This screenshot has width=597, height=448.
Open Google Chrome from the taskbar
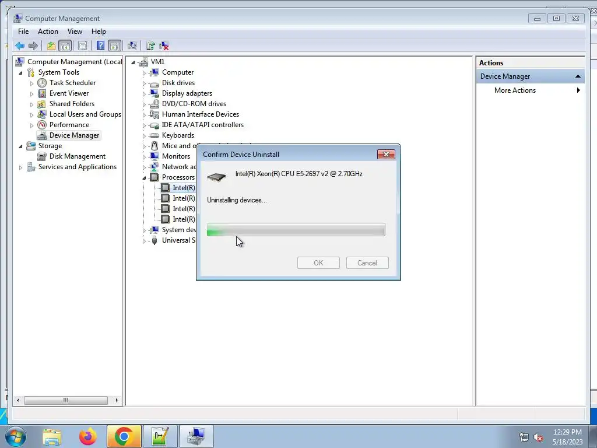[124, 436]
